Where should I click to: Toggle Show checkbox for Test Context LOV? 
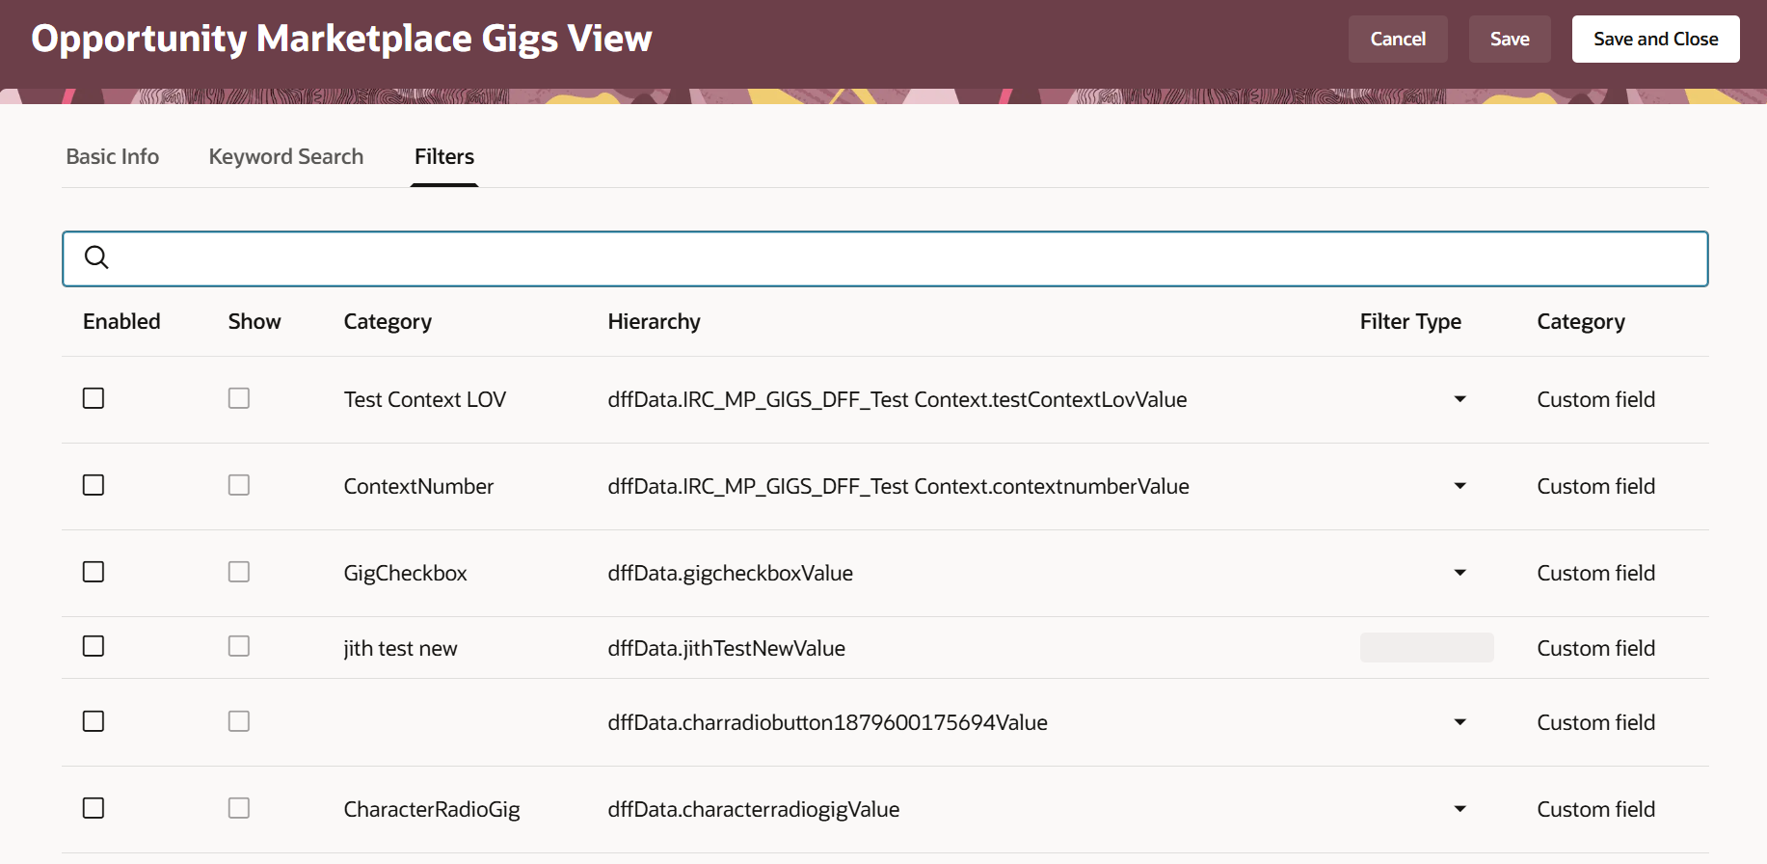pyautogui.click(x=239, y=398)
